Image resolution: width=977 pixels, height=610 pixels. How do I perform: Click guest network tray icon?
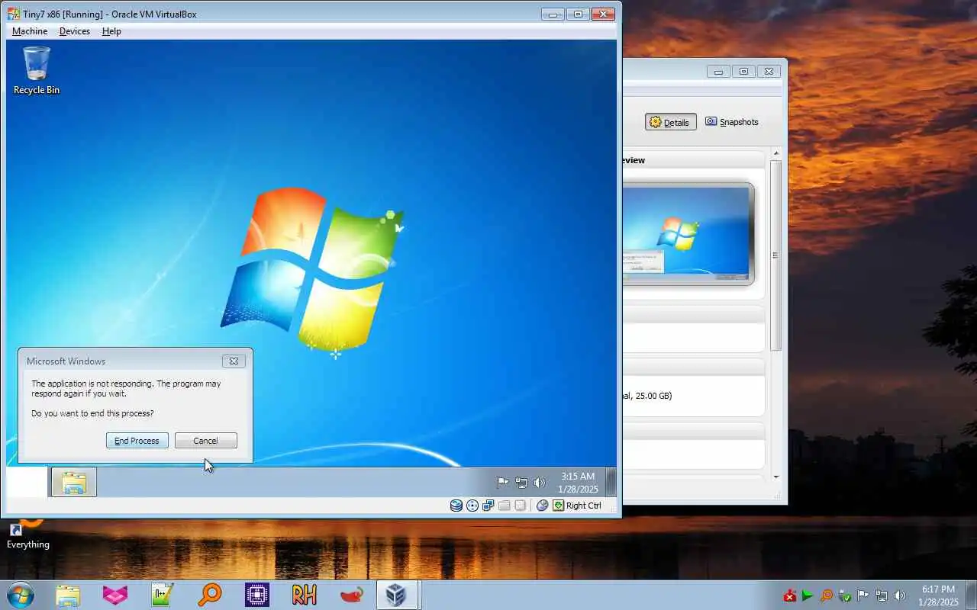(521, 483)
